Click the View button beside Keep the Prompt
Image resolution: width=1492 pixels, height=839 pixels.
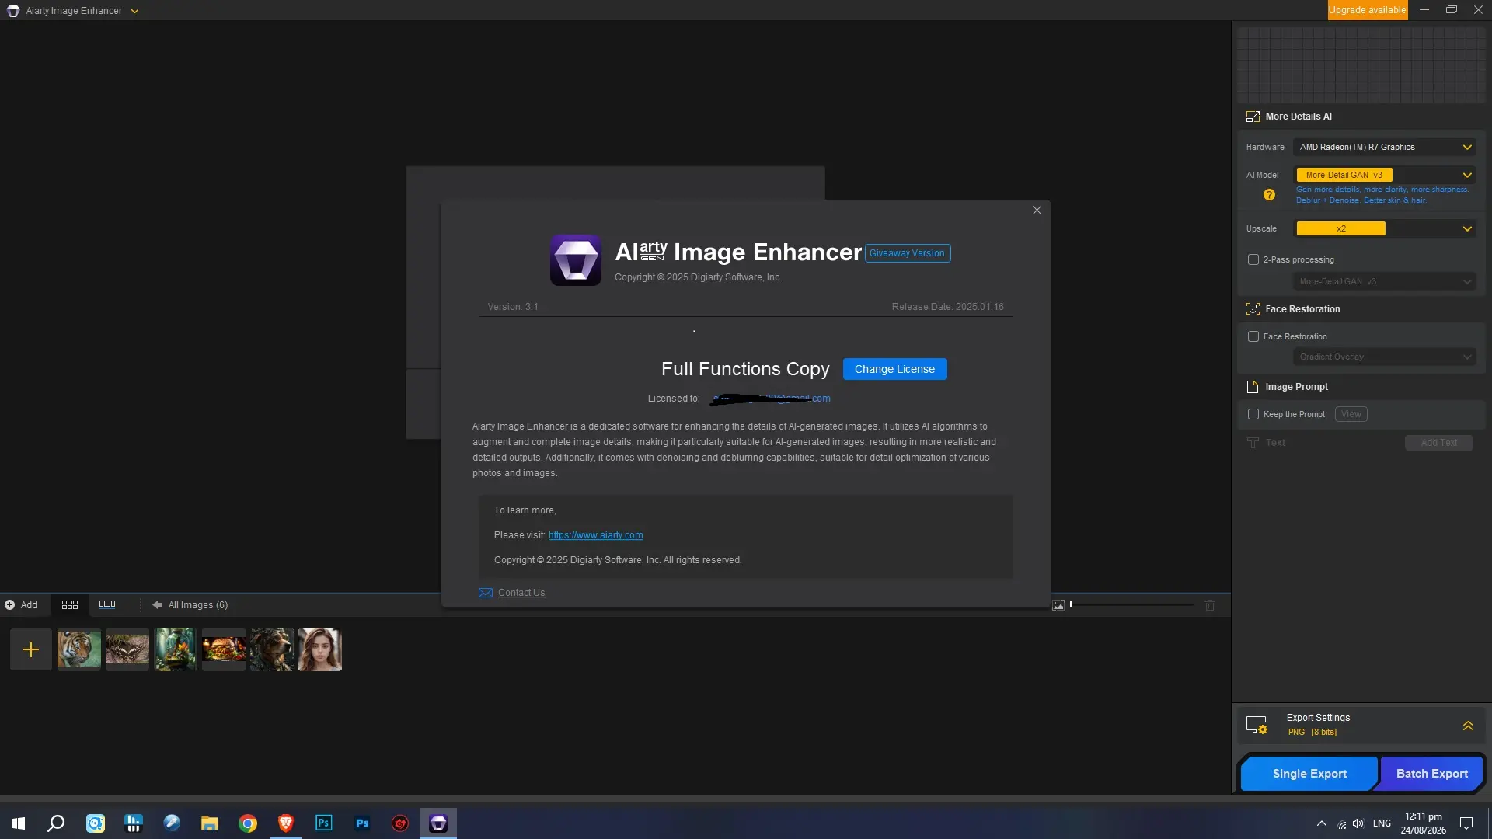[x=1351, y=414]
